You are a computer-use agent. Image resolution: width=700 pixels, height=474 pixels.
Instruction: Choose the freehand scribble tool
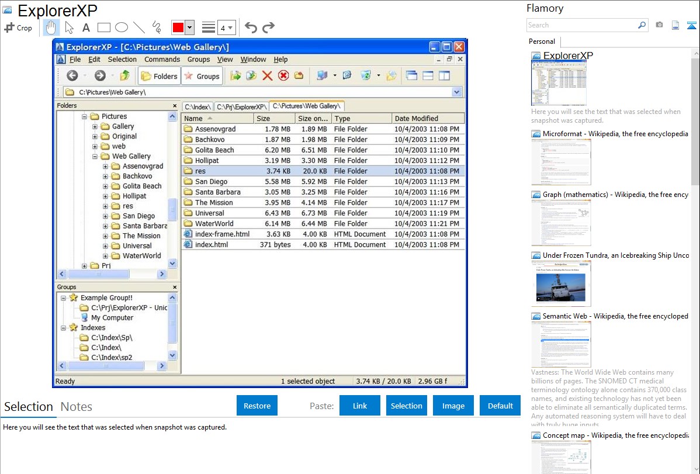157,27
